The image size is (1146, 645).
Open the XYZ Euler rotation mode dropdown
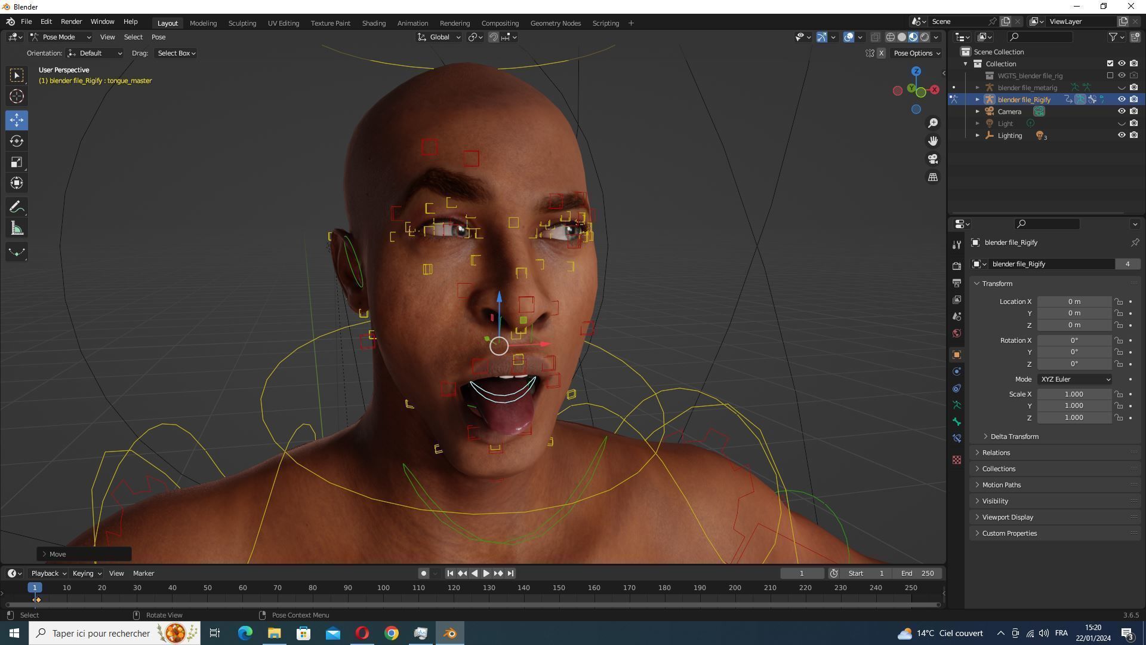tap(1074, 379)
